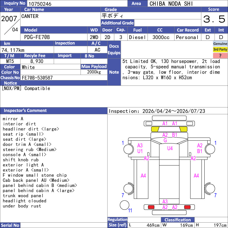Click the spare tire circle labeled 11
This screenshot has height=228, width=228.
(x=125, y=205)
